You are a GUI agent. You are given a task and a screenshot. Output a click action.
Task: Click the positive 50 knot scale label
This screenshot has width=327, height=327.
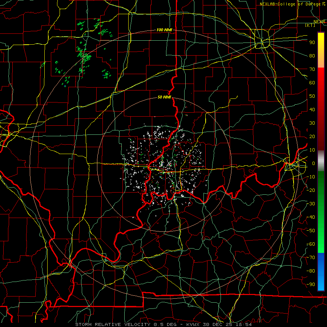pyautogui.click(x=312, y=96)
